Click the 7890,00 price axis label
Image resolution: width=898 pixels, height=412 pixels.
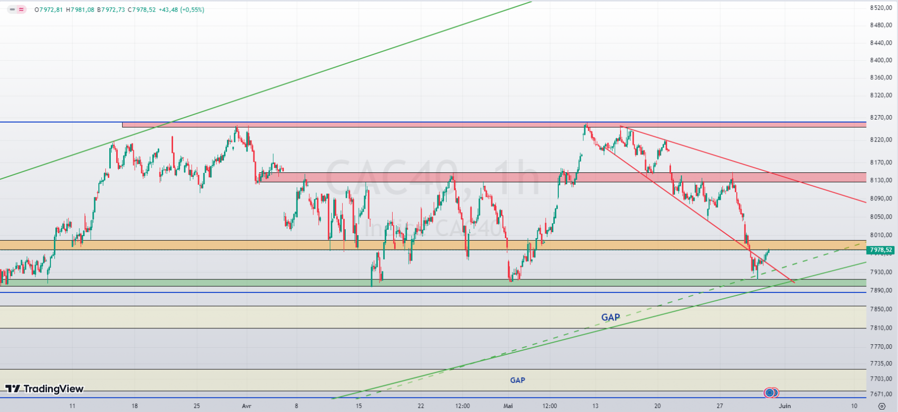click(881, 290)
